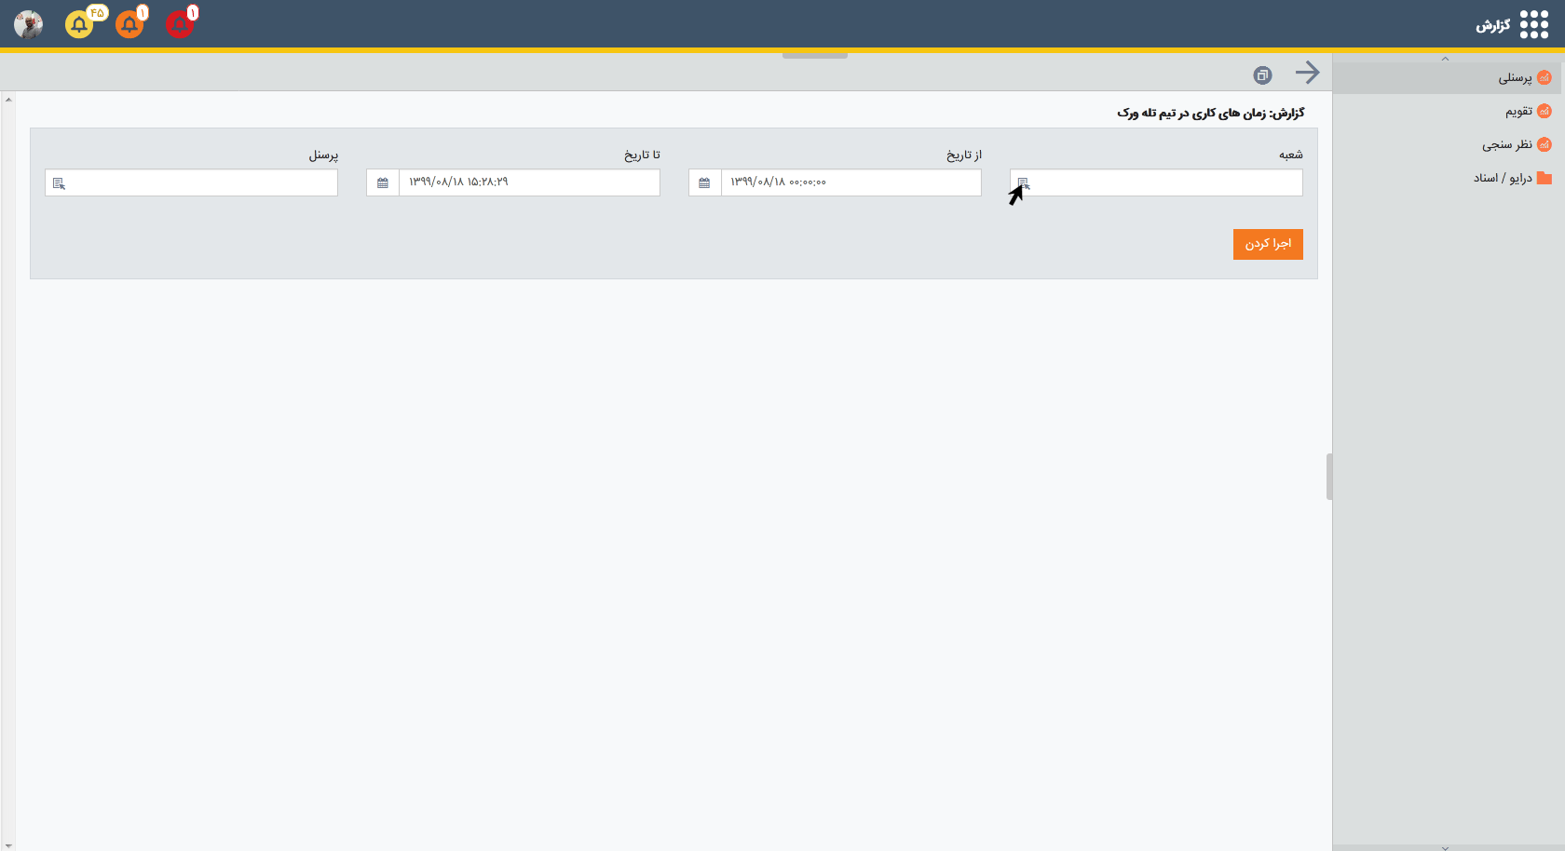Open the yellow notification bell with 45
Image resolution: width=1565 pixels, height=851 pixels.
click(79, 24)
